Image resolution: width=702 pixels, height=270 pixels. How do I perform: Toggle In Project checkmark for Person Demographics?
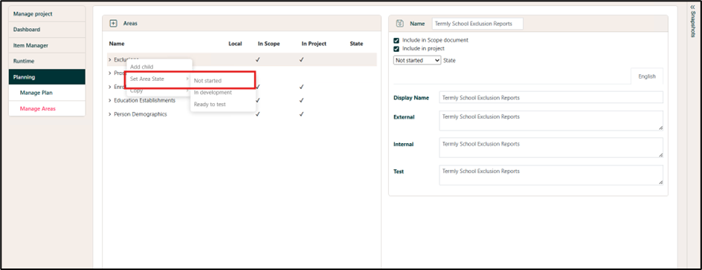coord(302,114)
